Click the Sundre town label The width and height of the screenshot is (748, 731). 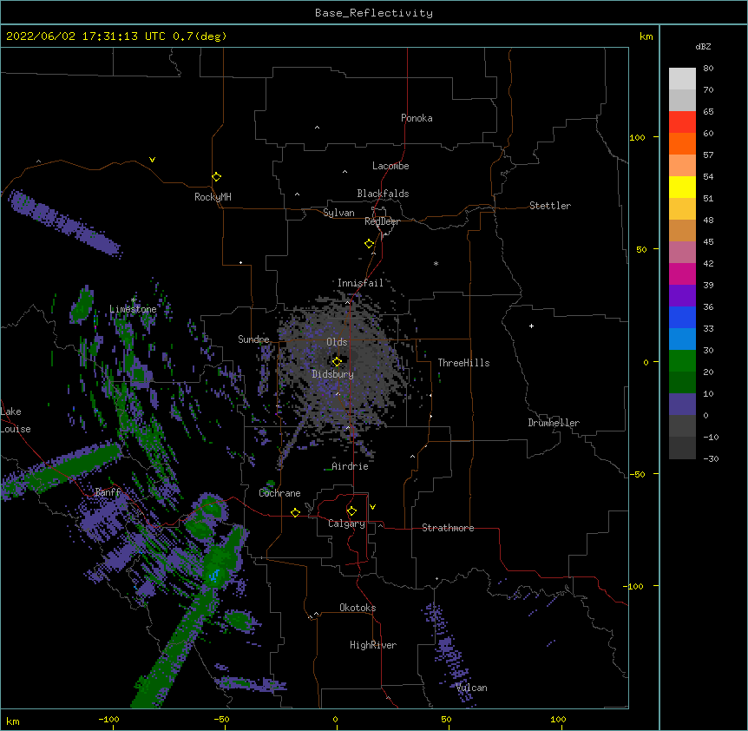click(253, 339)
